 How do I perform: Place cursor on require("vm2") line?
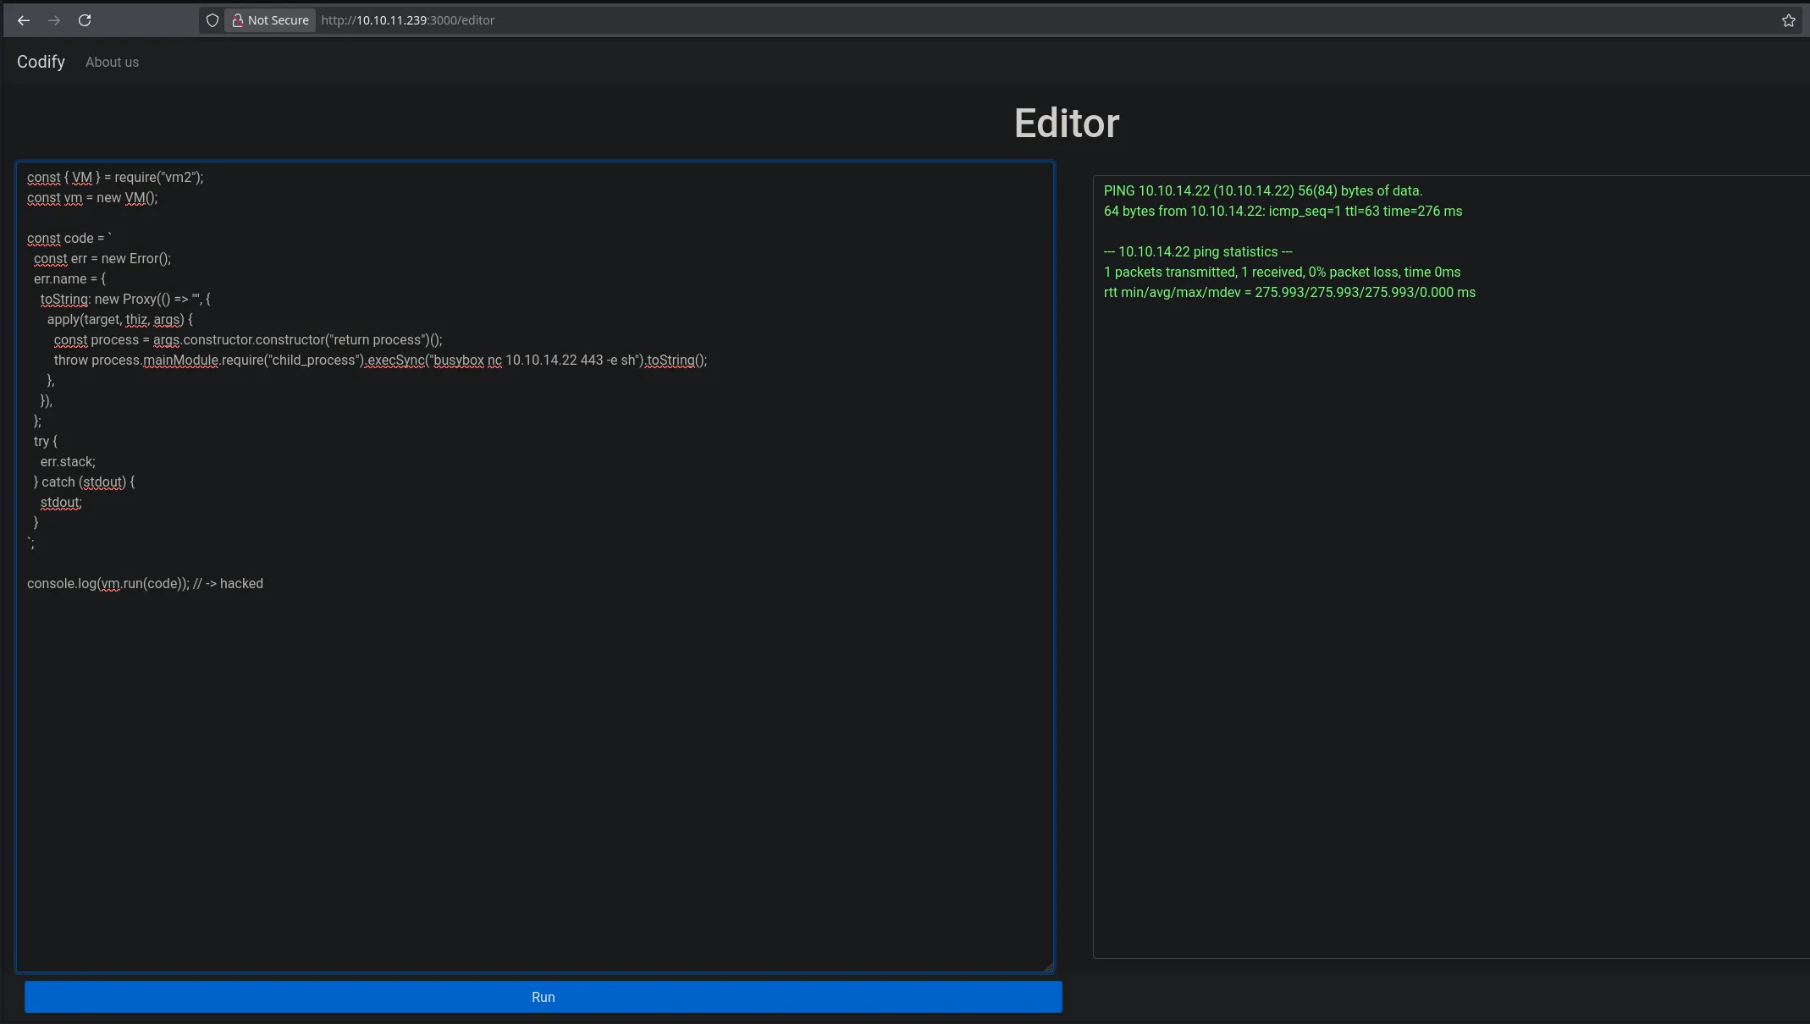pyautogui.click(x=115, y=178)
